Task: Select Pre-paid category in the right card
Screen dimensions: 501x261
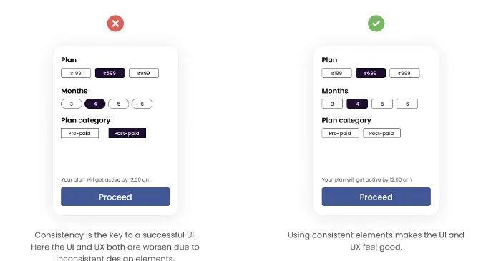Action: (340, 133)
